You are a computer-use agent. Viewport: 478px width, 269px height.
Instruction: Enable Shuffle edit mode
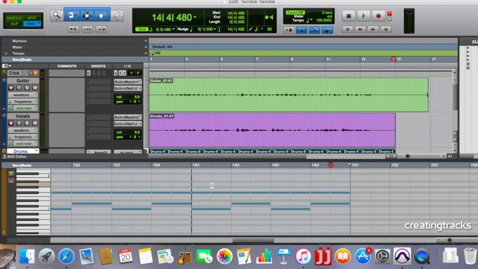click(14, 18)
